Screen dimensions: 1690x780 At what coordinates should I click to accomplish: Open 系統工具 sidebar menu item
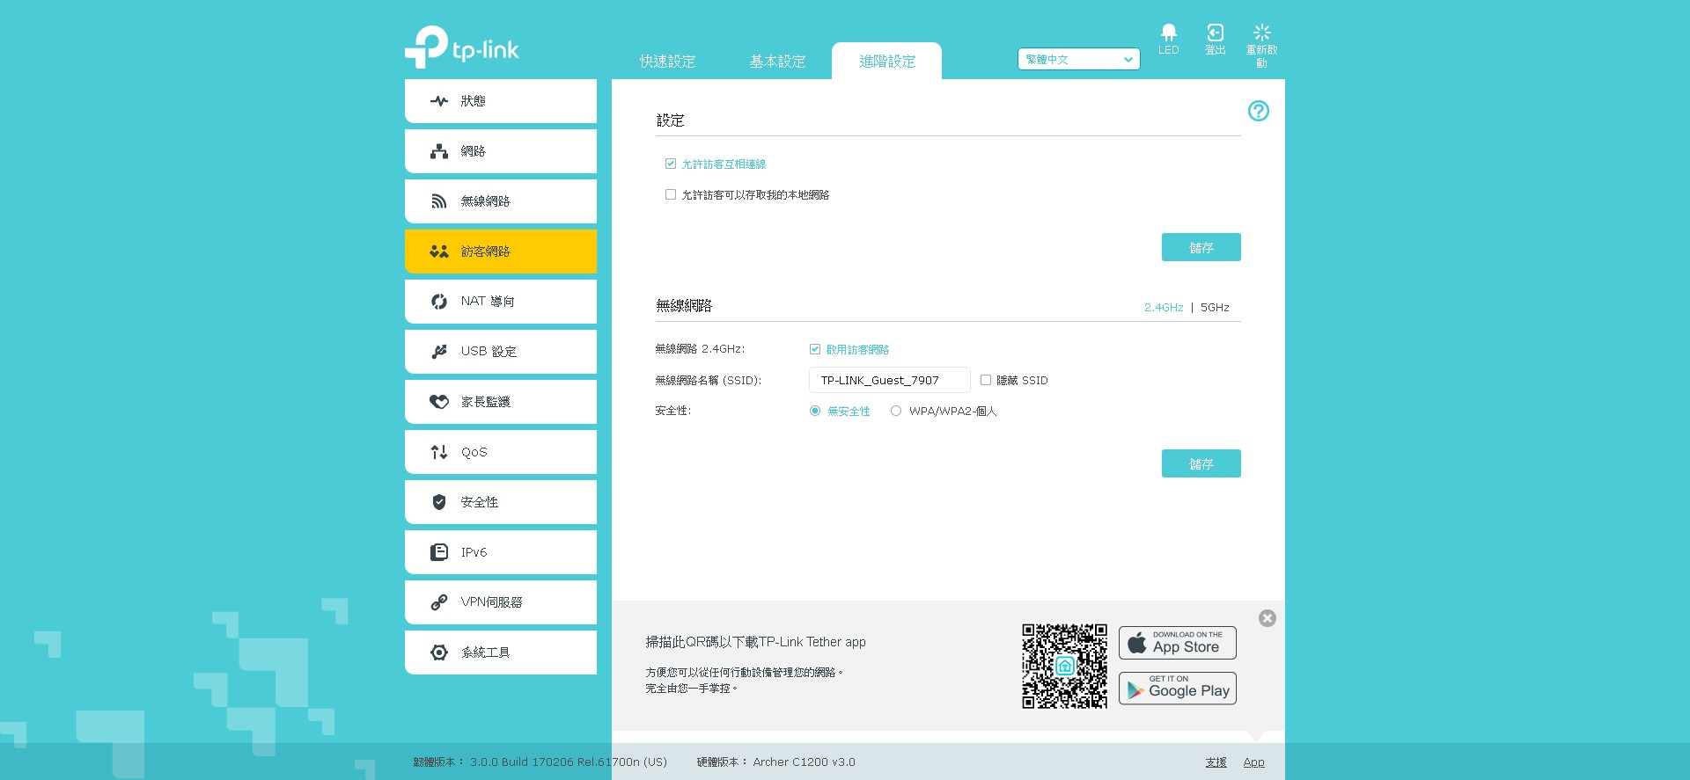point(501,652)
